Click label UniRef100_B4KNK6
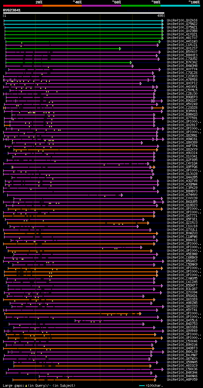Screen dimensions: 203x388 (x=182, y=376)
